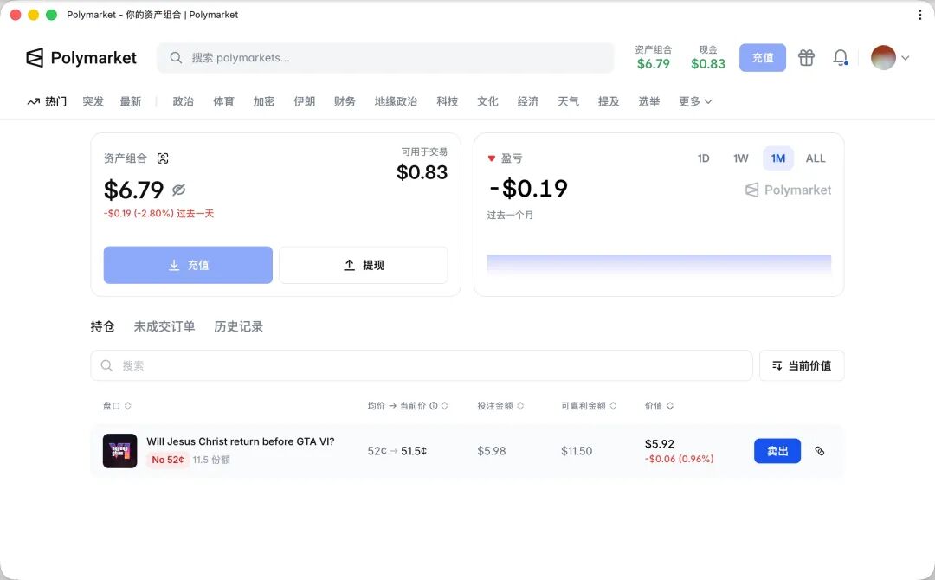This screenshot has height=580, width=935.
Task: Hide portfolio balance with eye icon
Action: pos(179,190)
